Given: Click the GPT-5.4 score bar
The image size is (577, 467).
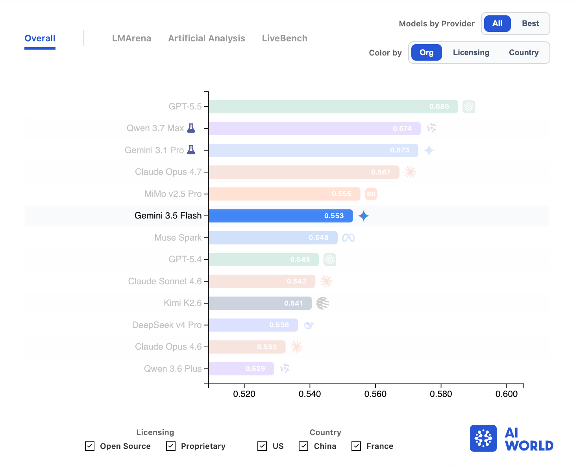Looking at the screenshot, I should point(264,259).
